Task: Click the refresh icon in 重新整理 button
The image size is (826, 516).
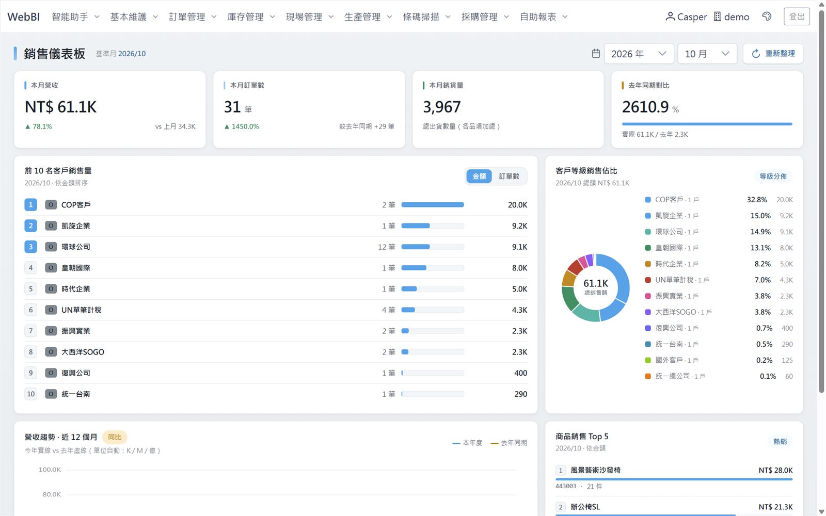Action: point(756,54)
